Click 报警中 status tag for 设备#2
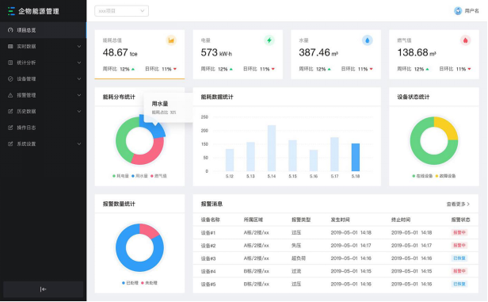 click(x=459, y=246)
